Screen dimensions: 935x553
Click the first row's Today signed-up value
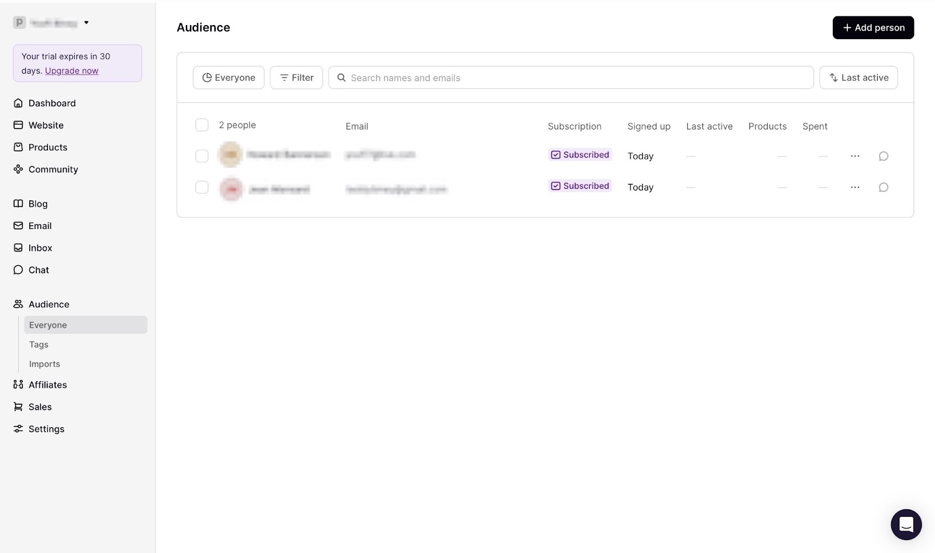(x=640, y=156)
